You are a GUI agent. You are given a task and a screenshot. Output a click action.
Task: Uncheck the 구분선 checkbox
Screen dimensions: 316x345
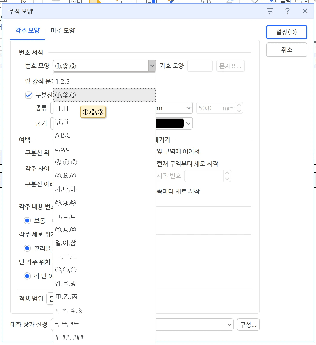click(28, 95)
